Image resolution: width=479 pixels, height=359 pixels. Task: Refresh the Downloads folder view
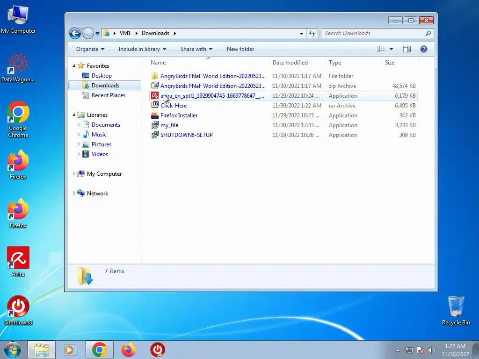click(x=312, y=33)
